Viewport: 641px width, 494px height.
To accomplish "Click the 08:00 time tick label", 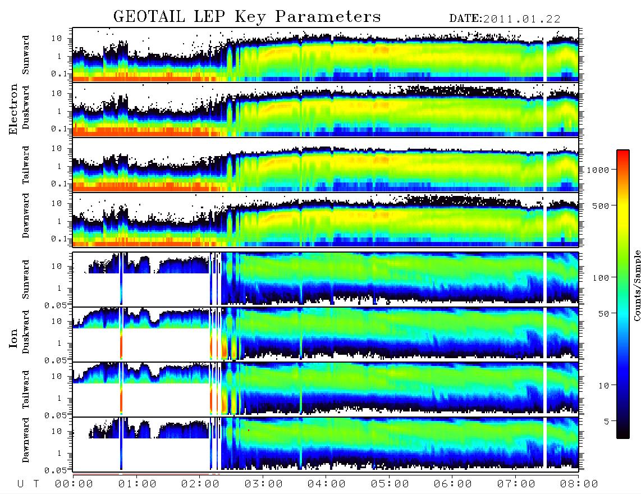I will coord(579,484).
